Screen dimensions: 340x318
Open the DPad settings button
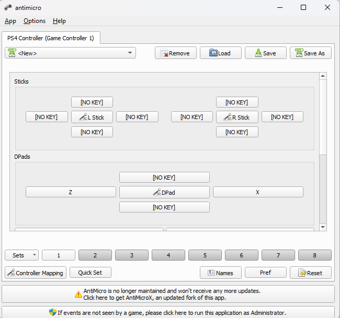pos(164,192)
